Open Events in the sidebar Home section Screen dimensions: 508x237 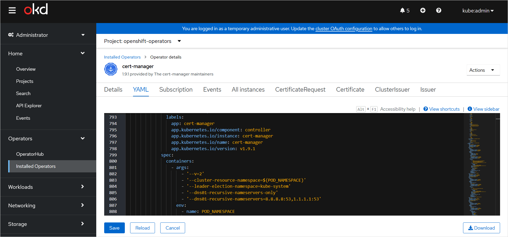pyautogui.click(x=23, y=118)
